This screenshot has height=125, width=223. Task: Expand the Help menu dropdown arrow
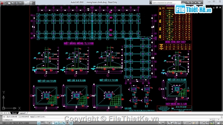(x=202, y=2)
